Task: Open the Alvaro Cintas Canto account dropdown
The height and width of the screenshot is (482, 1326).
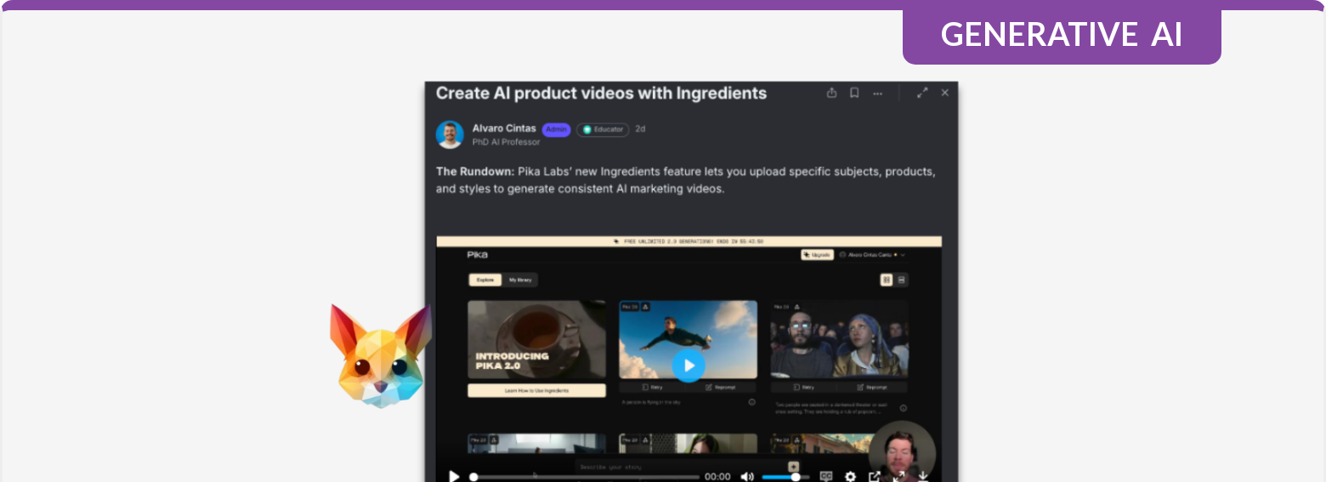Action: tap(872, 254)
